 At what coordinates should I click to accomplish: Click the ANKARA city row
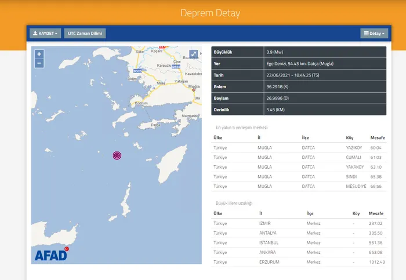click(299, 252)
